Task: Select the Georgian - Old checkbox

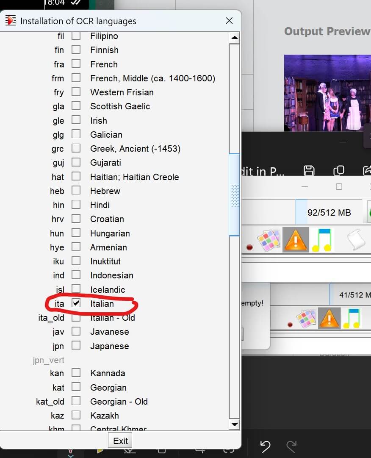Action: [x=76, y=401]
